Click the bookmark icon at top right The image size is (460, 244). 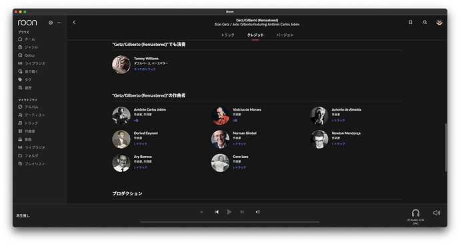point(411,22)
